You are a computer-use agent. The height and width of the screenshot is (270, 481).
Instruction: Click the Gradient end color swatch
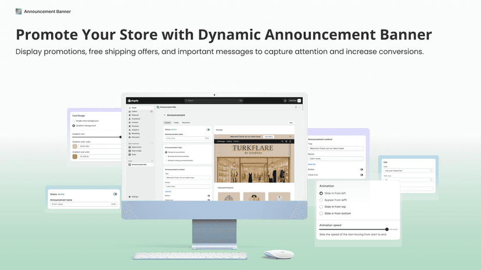coord(75,156)
